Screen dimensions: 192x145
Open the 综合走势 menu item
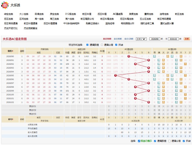(x=8, y=14)
